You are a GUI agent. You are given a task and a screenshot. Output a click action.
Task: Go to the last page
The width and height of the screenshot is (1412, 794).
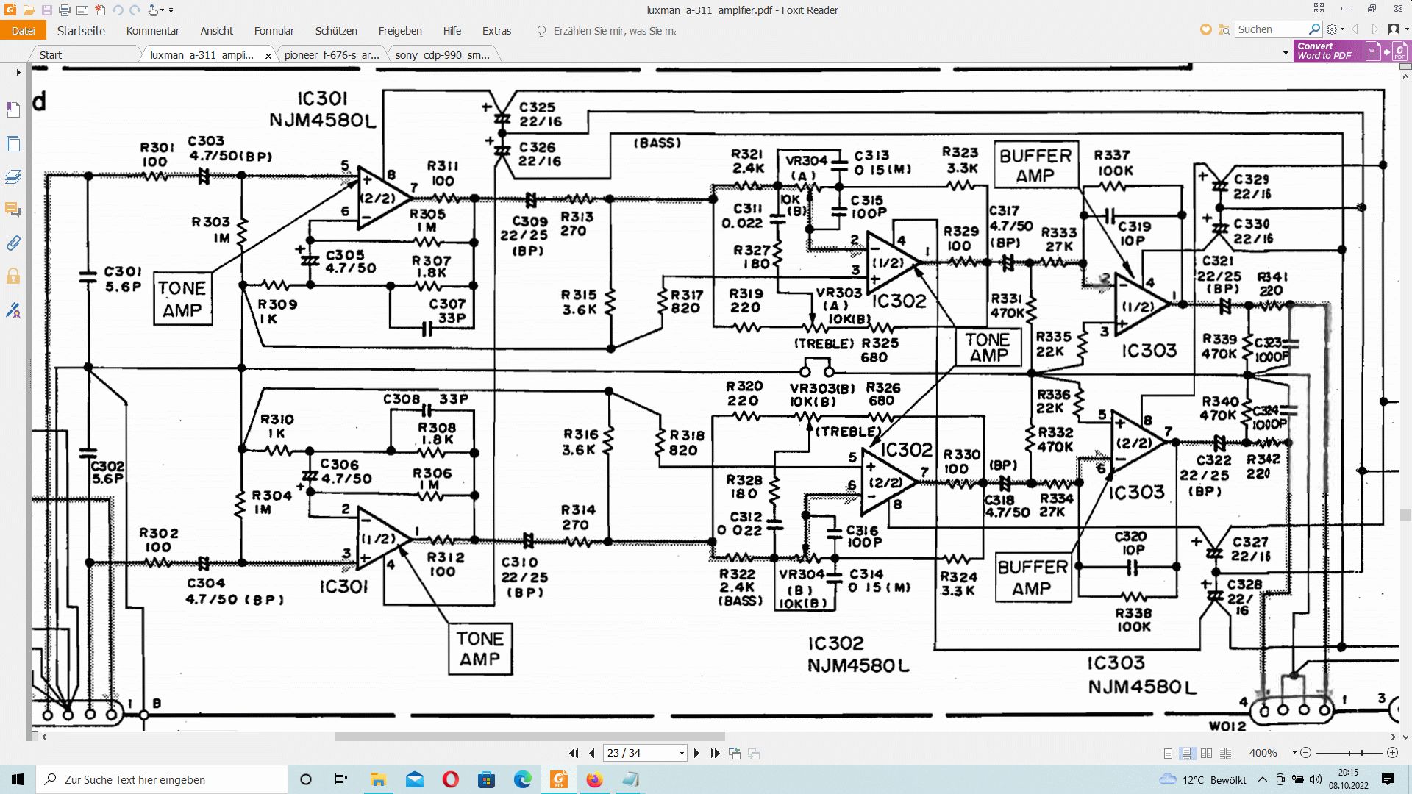715,753
